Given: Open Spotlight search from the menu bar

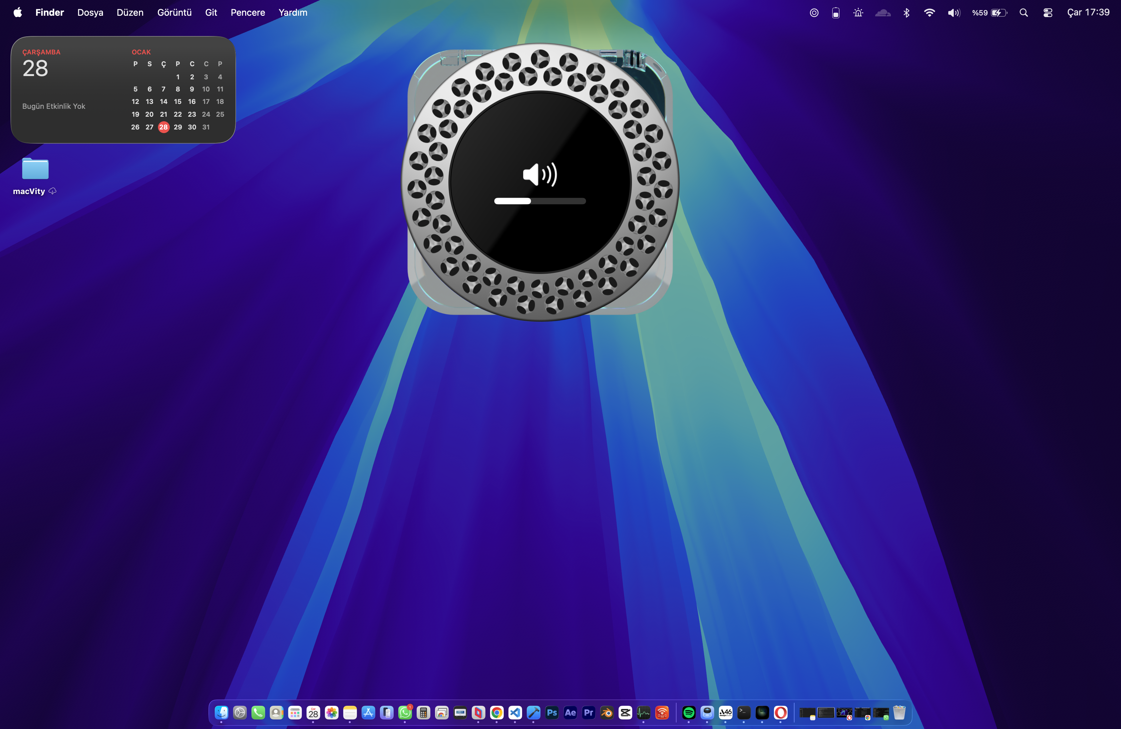Looking at the screenshot, I should (1024, 12).
